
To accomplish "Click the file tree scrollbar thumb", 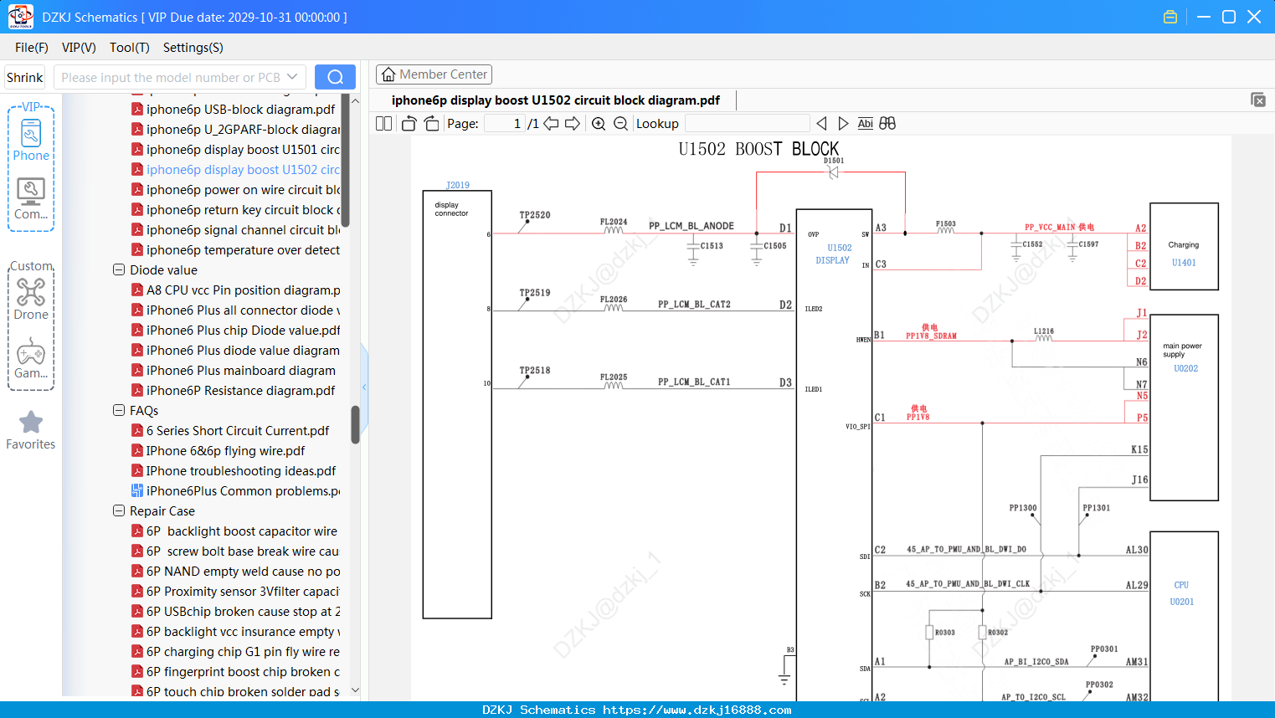I will click(x=355, y=424).
